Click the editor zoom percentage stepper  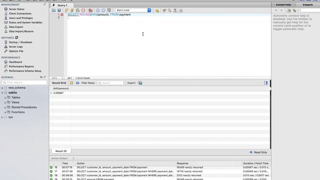click(62, 78)
